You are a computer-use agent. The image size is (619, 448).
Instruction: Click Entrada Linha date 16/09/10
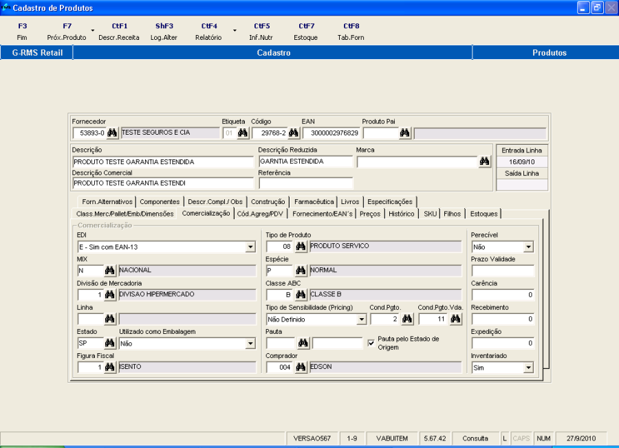tap(522, 161)
